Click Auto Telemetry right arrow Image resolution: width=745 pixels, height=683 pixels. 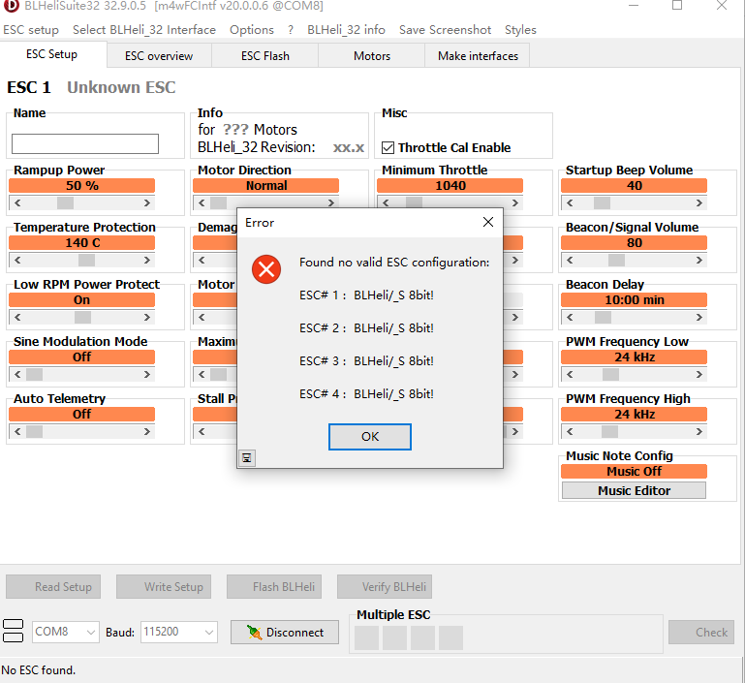click(x=147, y=431)
